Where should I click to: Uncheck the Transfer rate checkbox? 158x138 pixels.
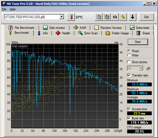tap(129, 75)
